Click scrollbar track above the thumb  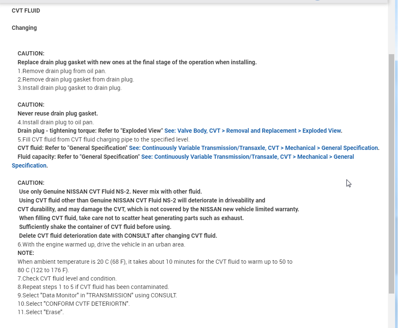coord(392,25)
